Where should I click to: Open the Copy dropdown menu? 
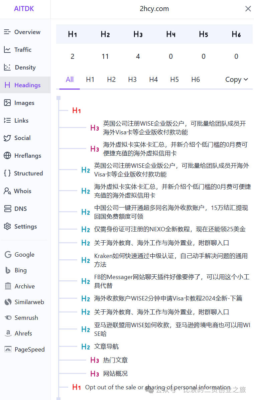point(236,80)
